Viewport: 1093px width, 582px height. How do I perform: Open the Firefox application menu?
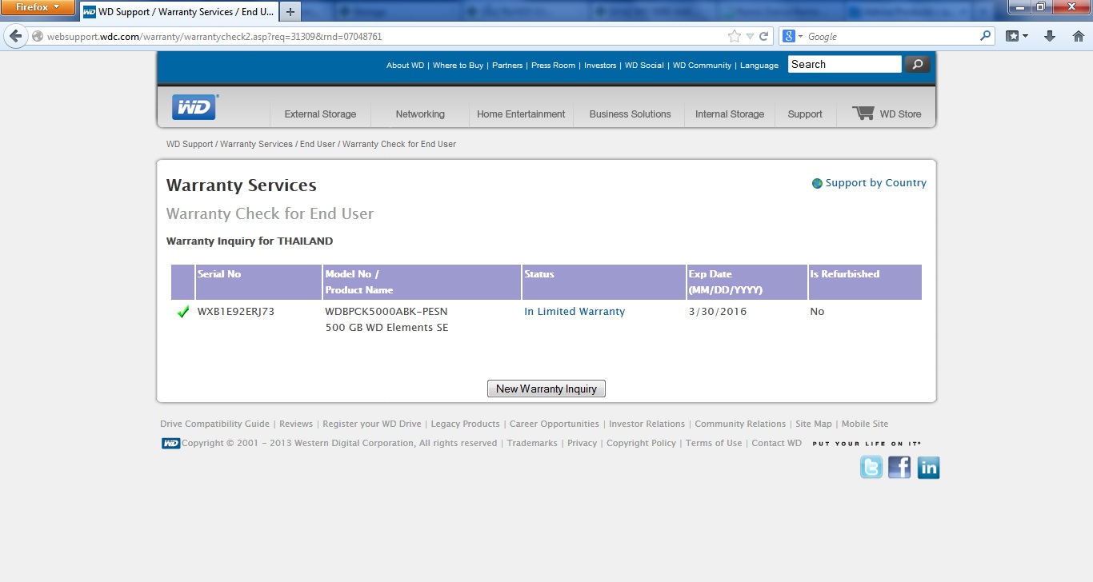[38, 8]
